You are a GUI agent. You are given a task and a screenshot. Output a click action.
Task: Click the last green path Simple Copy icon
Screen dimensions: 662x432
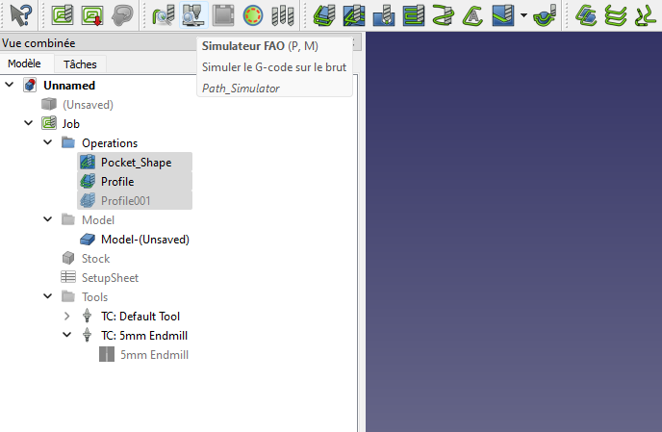pos(645,14)
